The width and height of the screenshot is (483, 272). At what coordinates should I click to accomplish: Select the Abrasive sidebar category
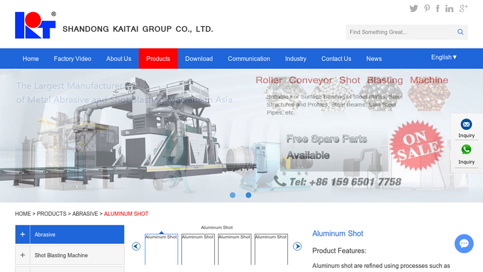coord(69,235)
